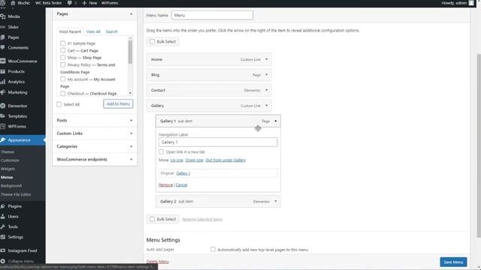Click the Cancel link for Gallery 1

coord(181,185)
